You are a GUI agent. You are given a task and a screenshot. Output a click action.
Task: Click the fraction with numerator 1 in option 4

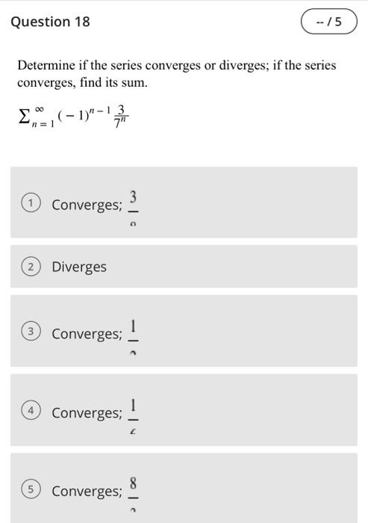pos(133,416)
